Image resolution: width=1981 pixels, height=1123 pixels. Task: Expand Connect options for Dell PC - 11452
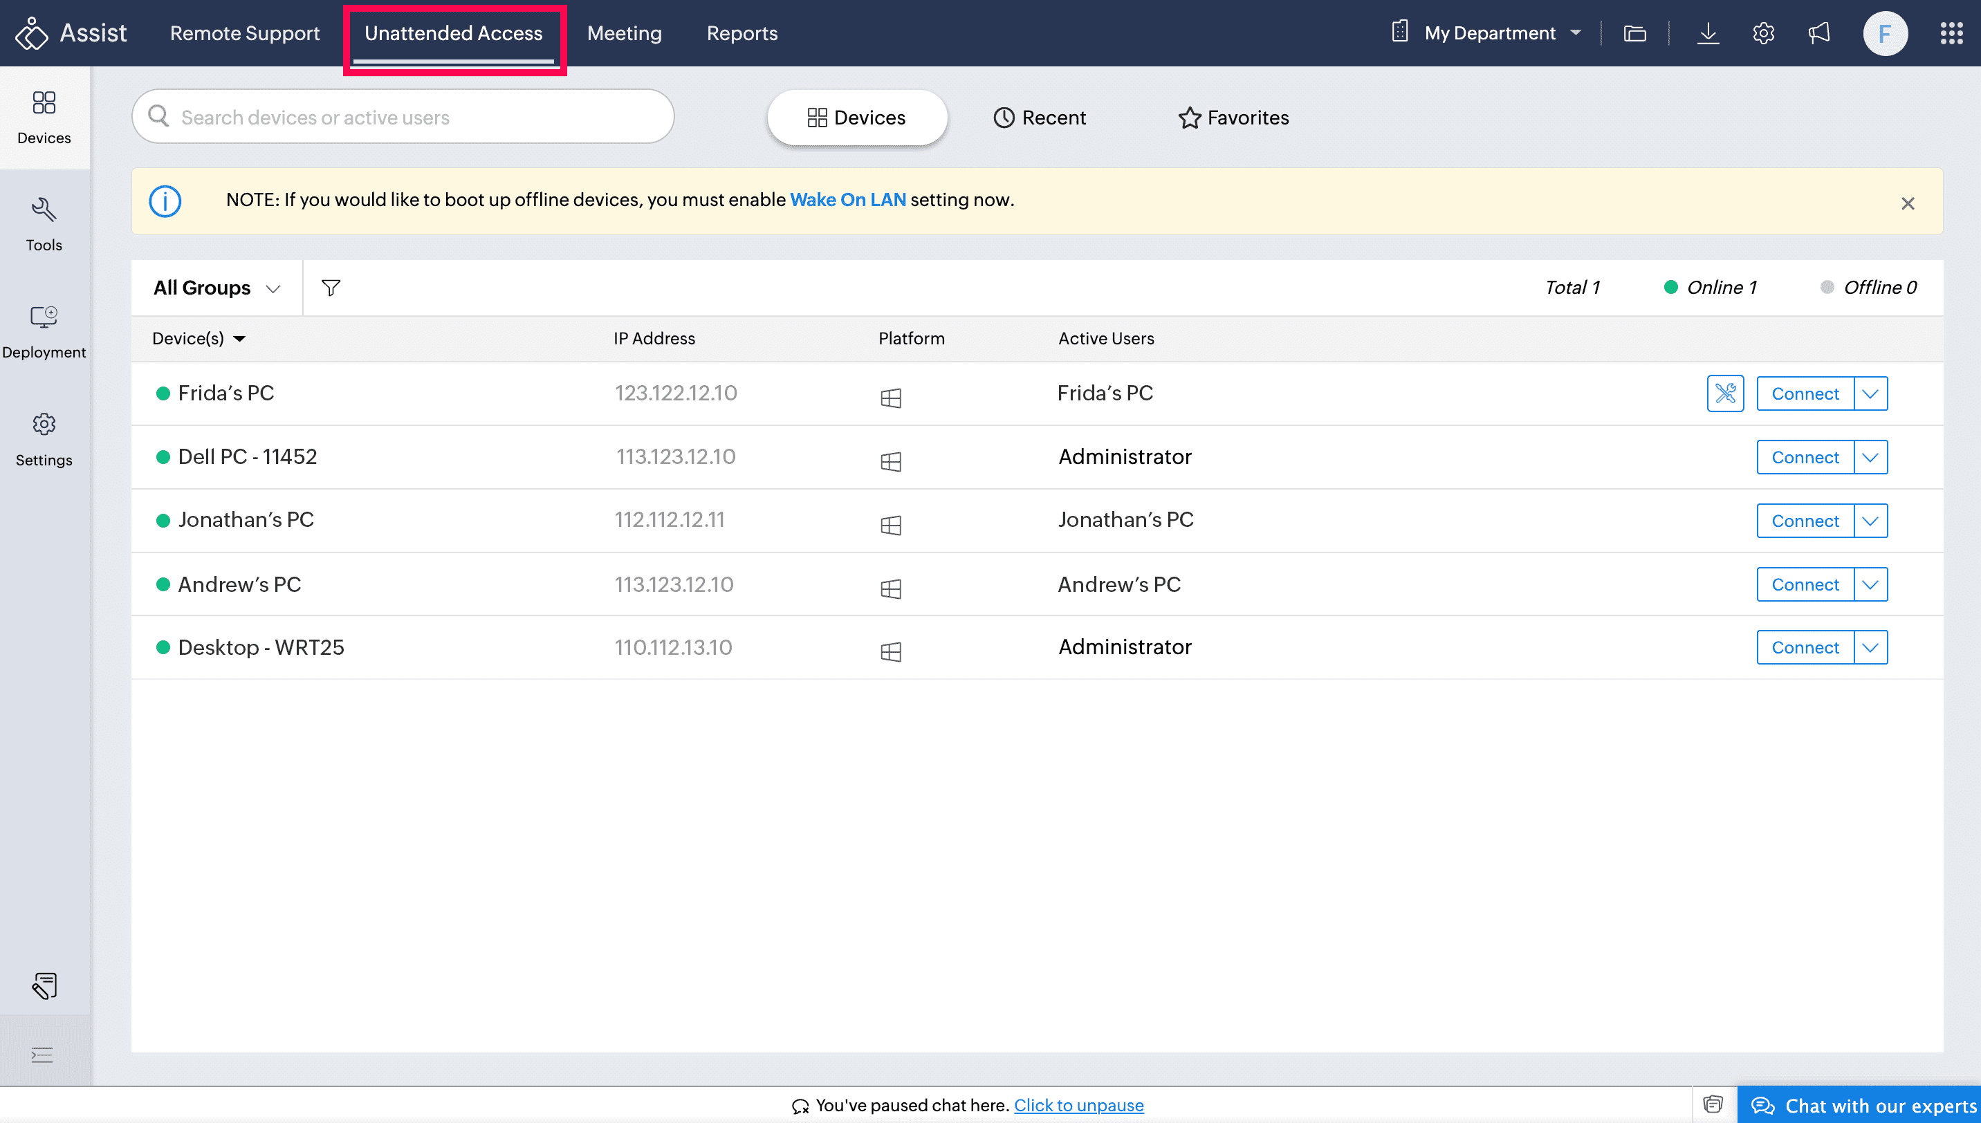1870,457
